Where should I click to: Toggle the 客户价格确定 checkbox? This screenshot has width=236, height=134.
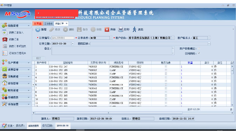click(x=199, y=49)
